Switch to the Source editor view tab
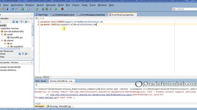Screen dimensions: 197x110 point(38,77)
